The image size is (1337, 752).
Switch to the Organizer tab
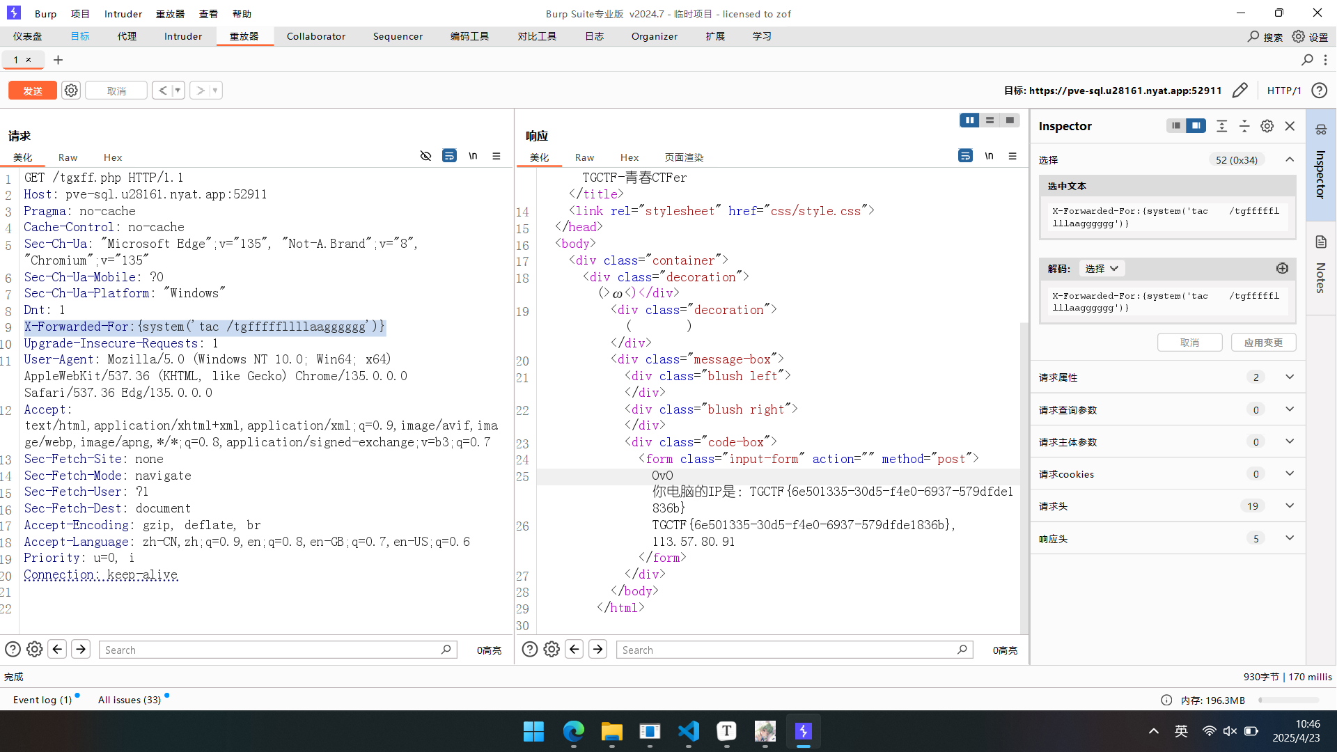tap(654, 36)
